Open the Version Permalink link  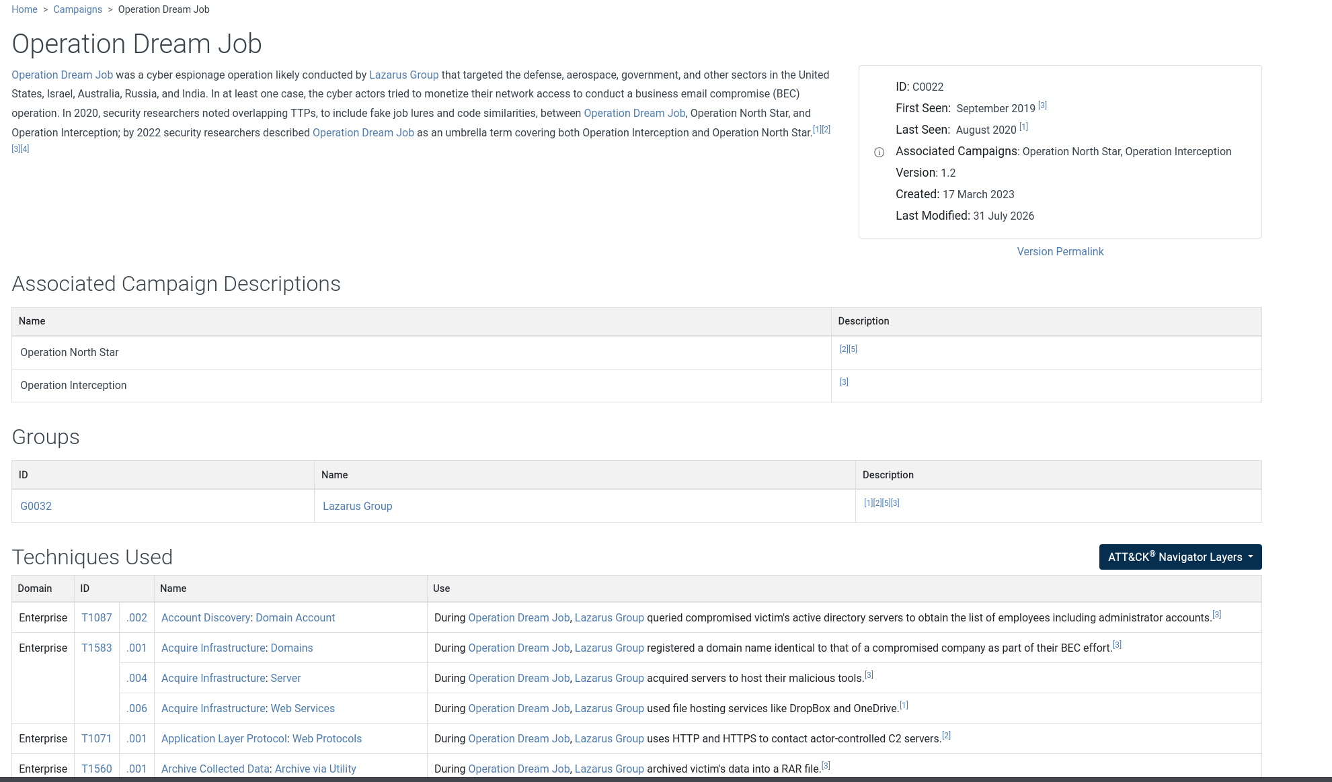coord(1060,251)
